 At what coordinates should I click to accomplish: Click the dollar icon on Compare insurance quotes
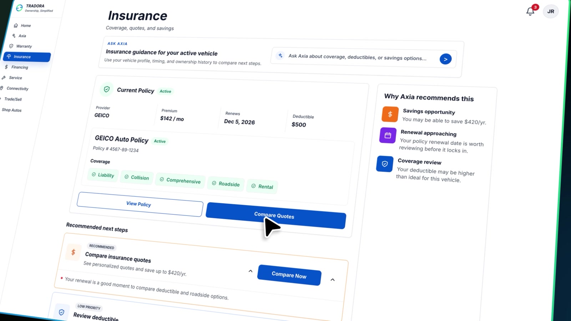pyautogui.click(x=73, y=253)
